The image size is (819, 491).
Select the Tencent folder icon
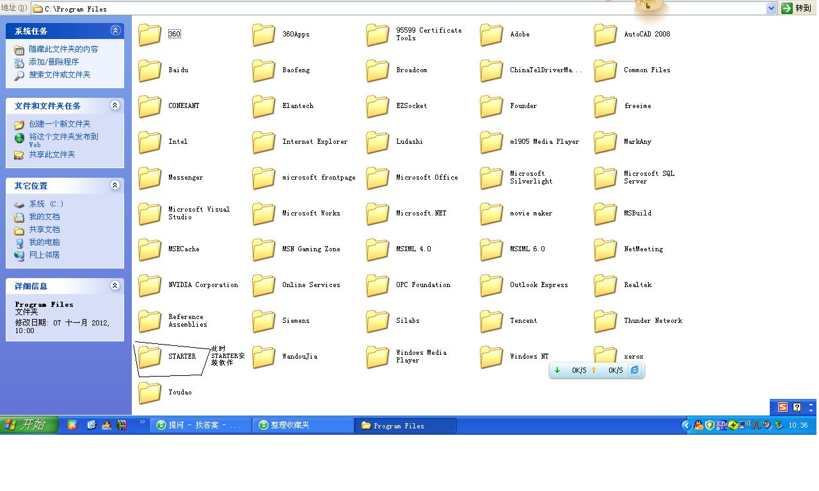[x=491, y=321]
